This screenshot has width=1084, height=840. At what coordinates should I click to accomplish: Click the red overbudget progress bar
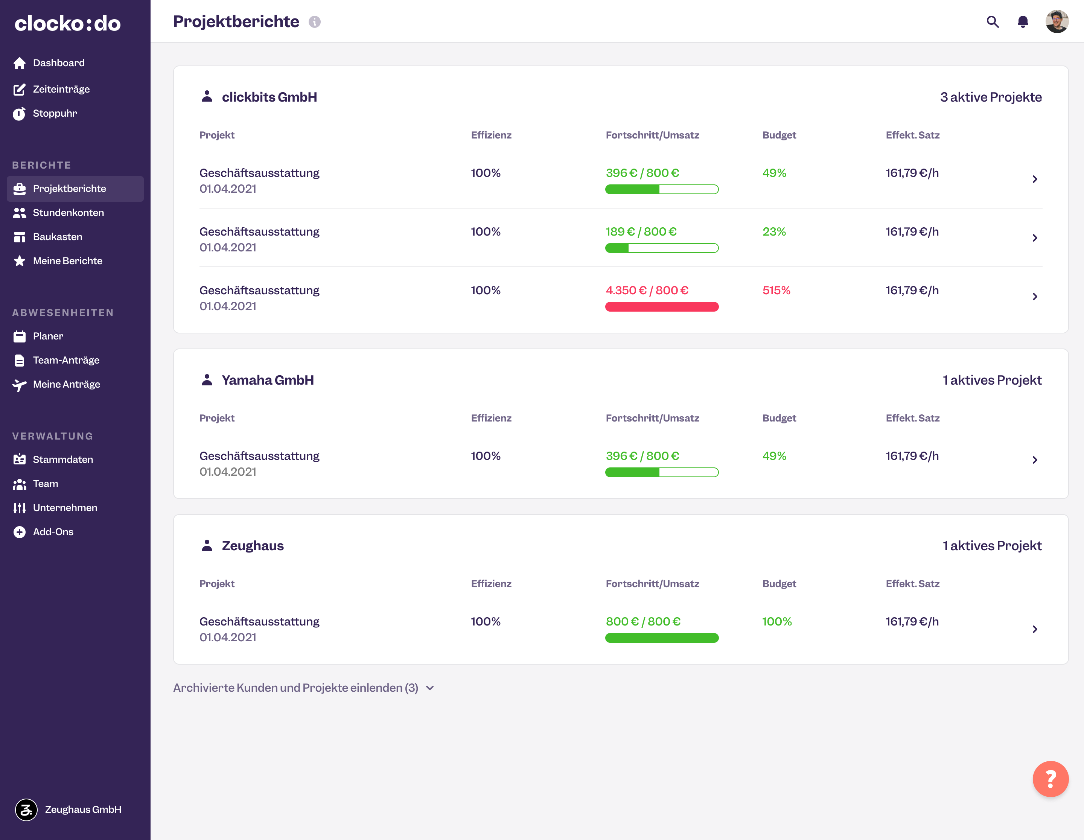point(662,307)
